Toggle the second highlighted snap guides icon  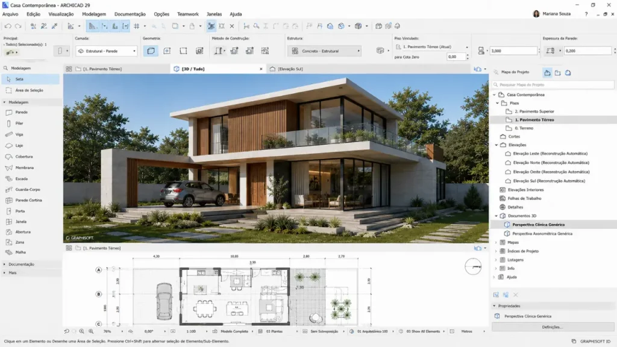point(104,26)
